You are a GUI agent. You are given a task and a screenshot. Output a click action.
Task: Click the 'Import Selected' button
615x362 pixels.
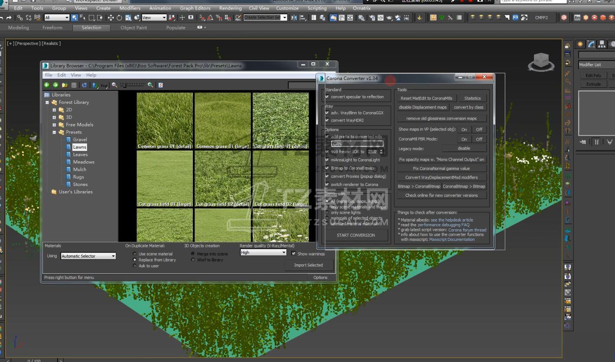point(308,265)
